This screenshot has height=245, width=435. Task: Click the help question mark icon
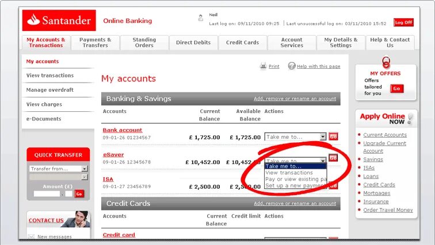(x=292, y=66)
